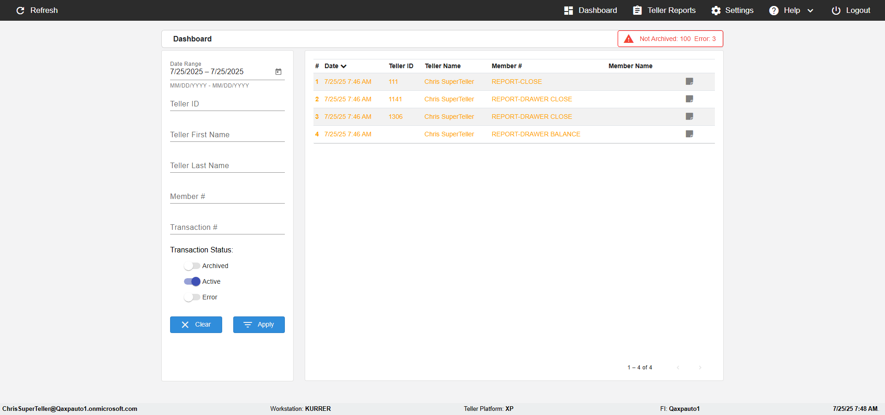Click the Dashboard grid icon in top bar
The width and height of the screenshot is (885, 415).
click(x=568, y=10)
